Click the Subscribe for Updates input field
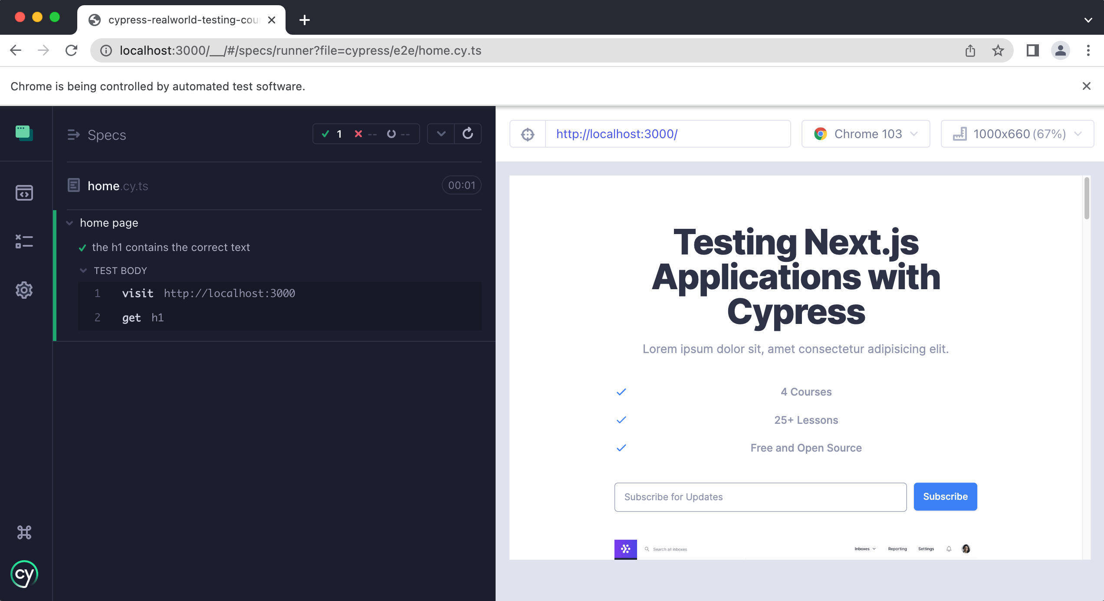1104x601 pixels. [760, 497]
